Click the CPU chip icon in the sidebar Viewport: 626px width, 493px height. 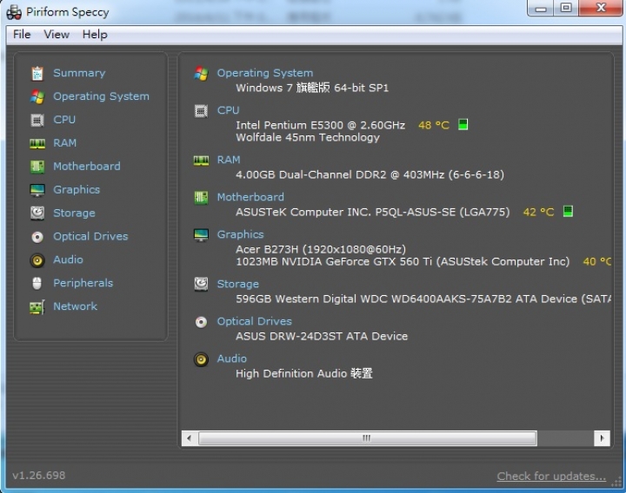point(37,120)
